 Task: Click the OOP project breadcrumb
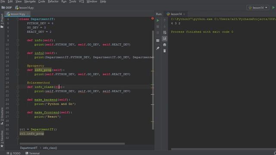(7, 8)
